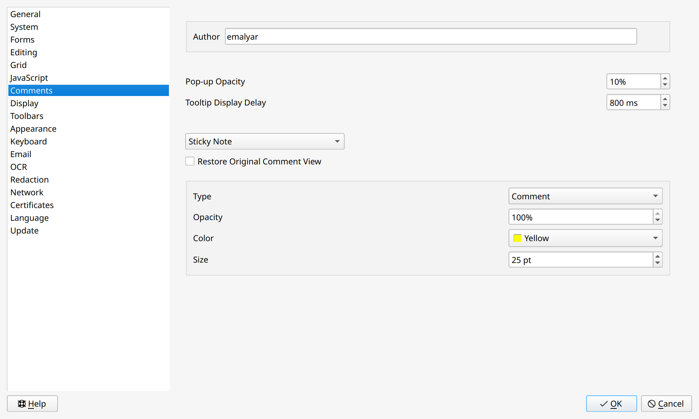The width and height of the screenshot is (699, 419).
Task: Increase the comment Size value
Action: point(657,256)
